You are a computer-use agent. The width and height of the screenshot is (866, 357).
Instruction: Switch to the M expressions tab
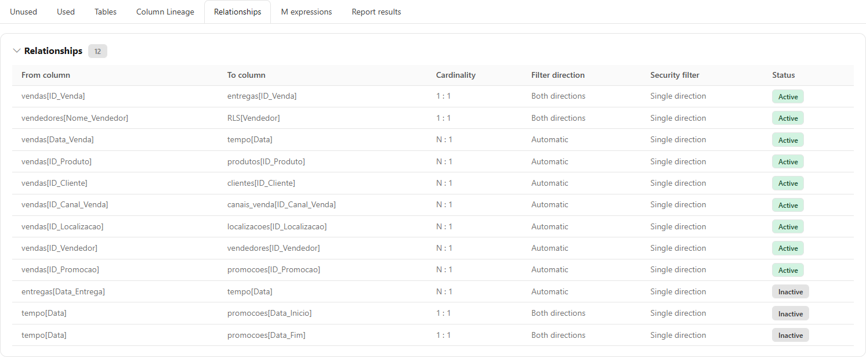[x=306, y=12]
